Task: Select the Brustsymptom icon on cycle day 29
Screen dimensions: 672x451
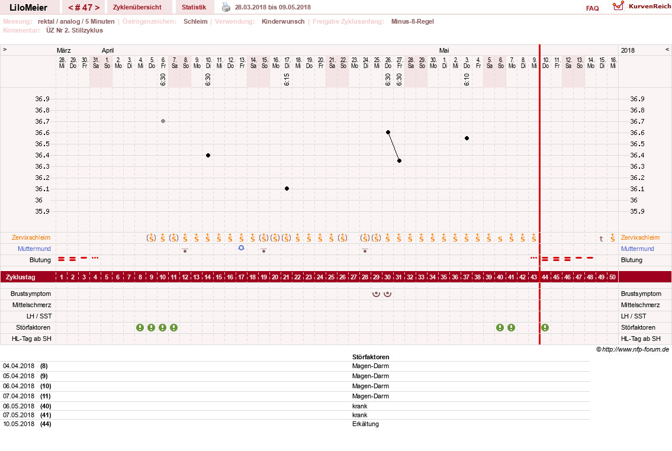Action: coord(377,294)
